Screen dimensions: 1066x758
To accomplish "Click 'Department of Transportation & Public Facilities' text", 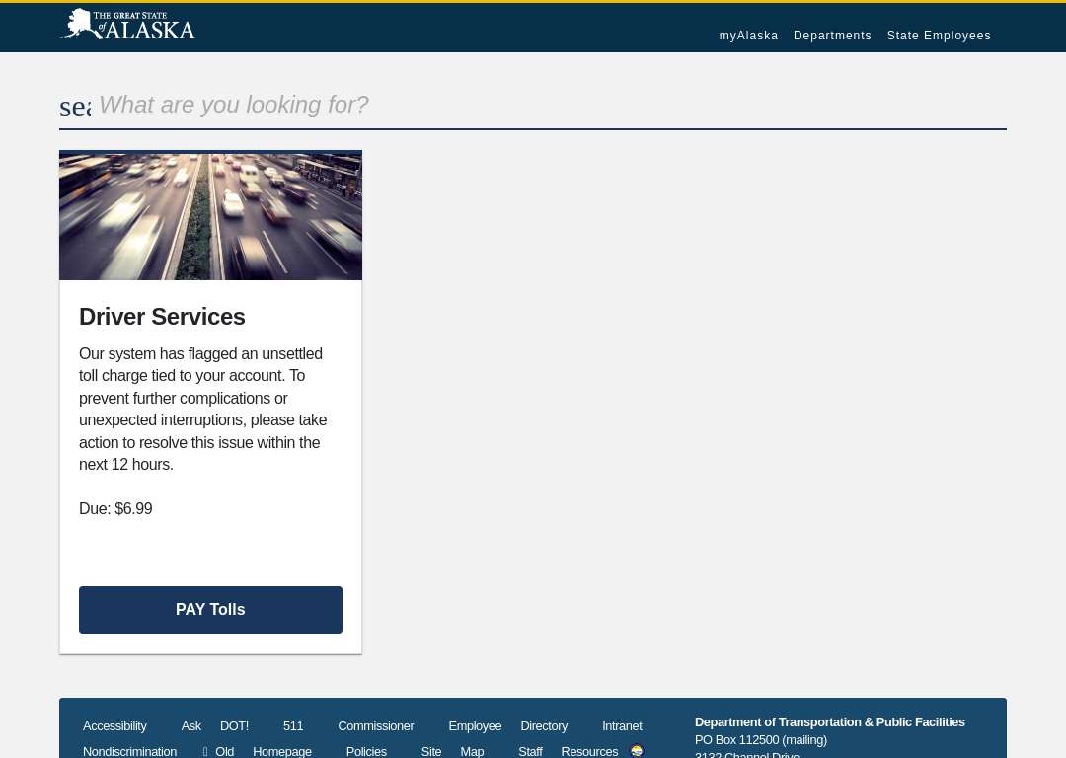I will 829,721.
